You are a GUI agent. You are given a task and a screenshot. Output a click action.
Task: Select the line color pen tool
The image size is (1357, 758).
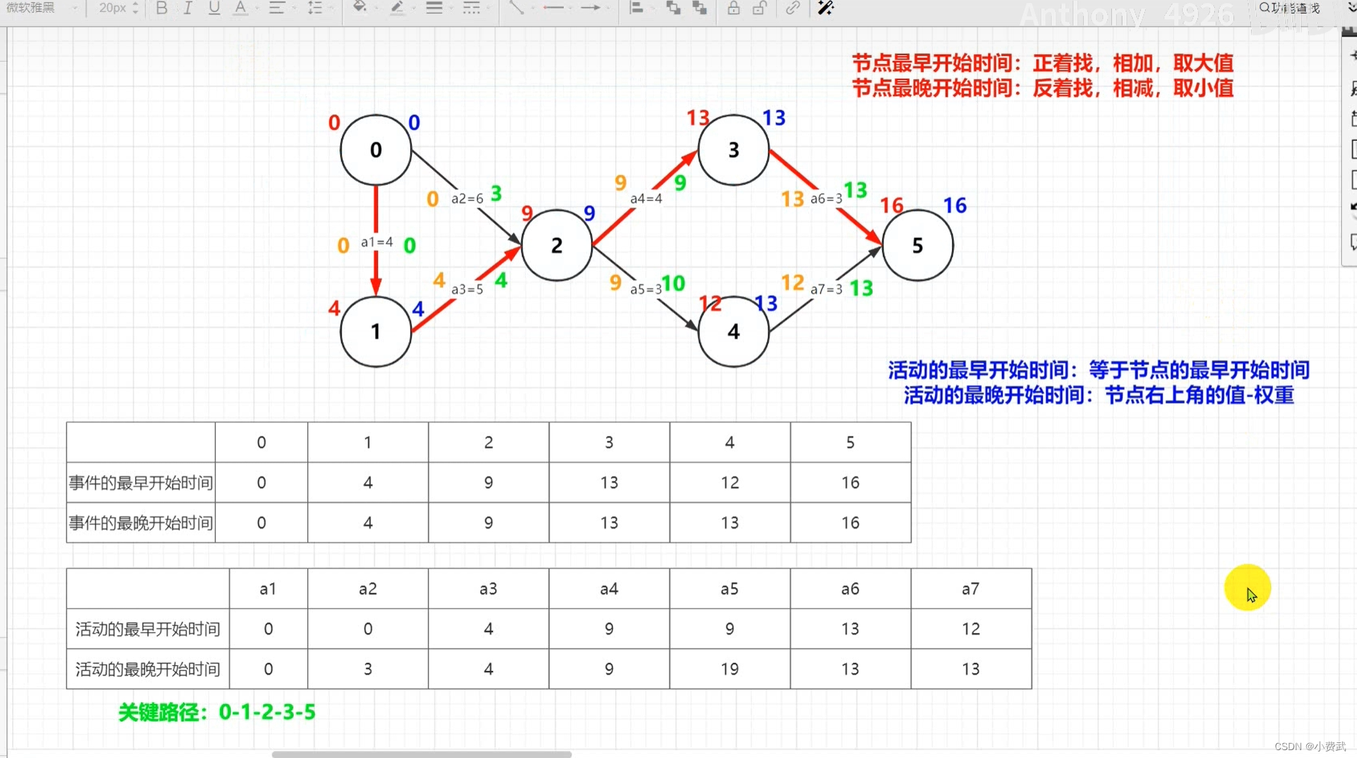[397, 8]
